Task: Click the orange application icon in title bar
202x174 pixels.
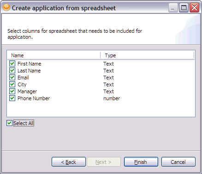Action: (6, 7)
